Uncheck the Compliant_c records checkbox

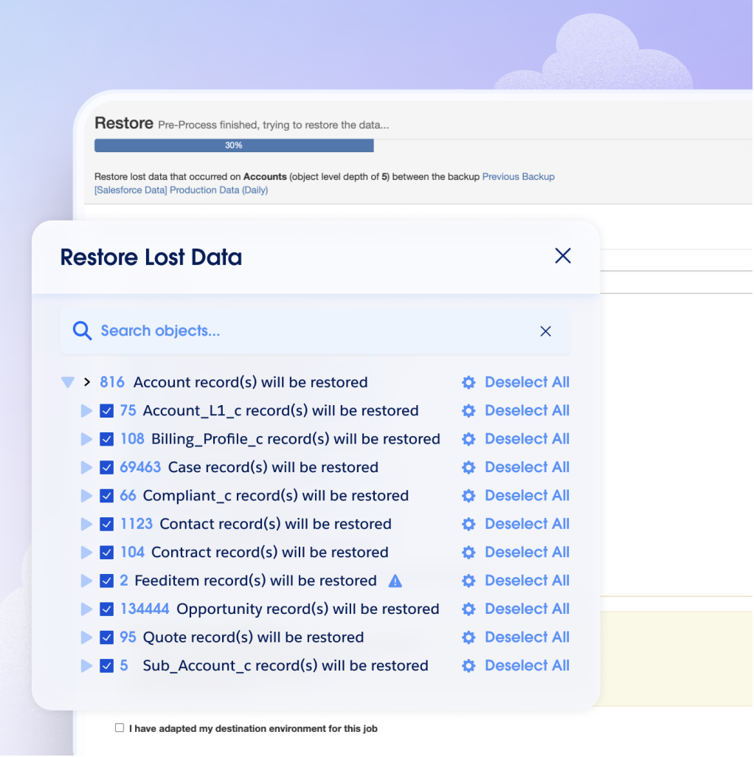(107, 496)
